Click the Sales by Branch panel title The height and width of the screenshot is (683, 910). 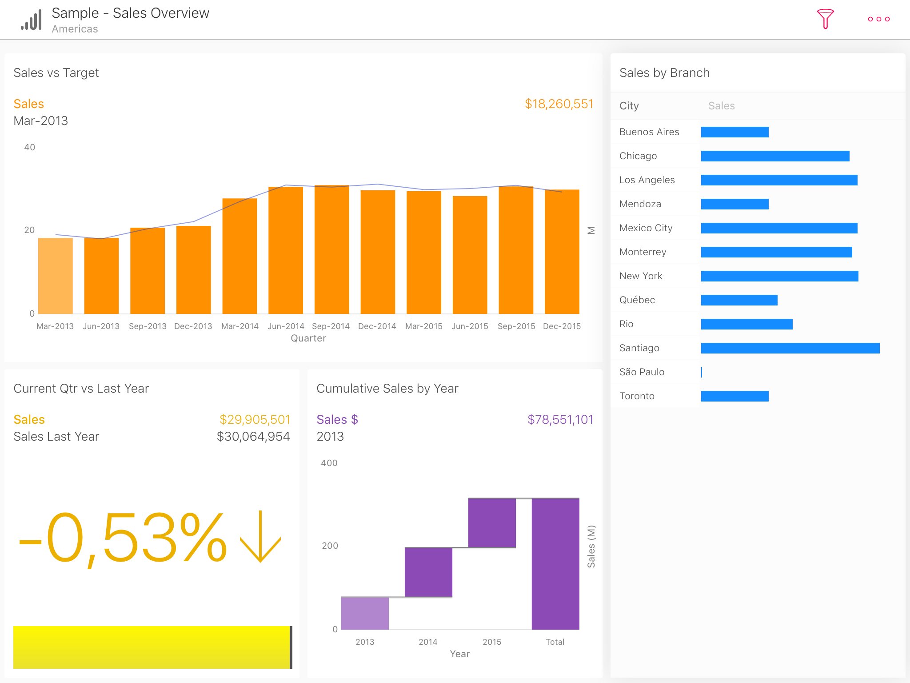[x=664, y=73]
